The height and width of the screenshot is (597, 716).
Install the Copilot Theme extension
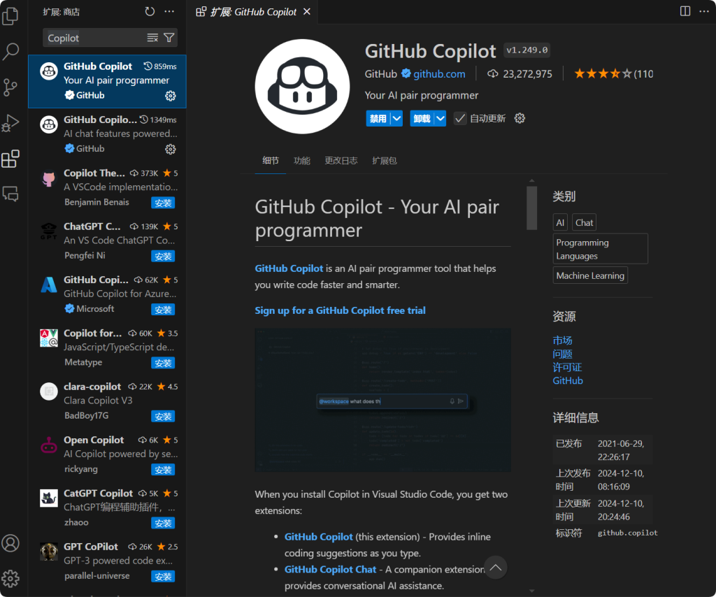[163, 203]
